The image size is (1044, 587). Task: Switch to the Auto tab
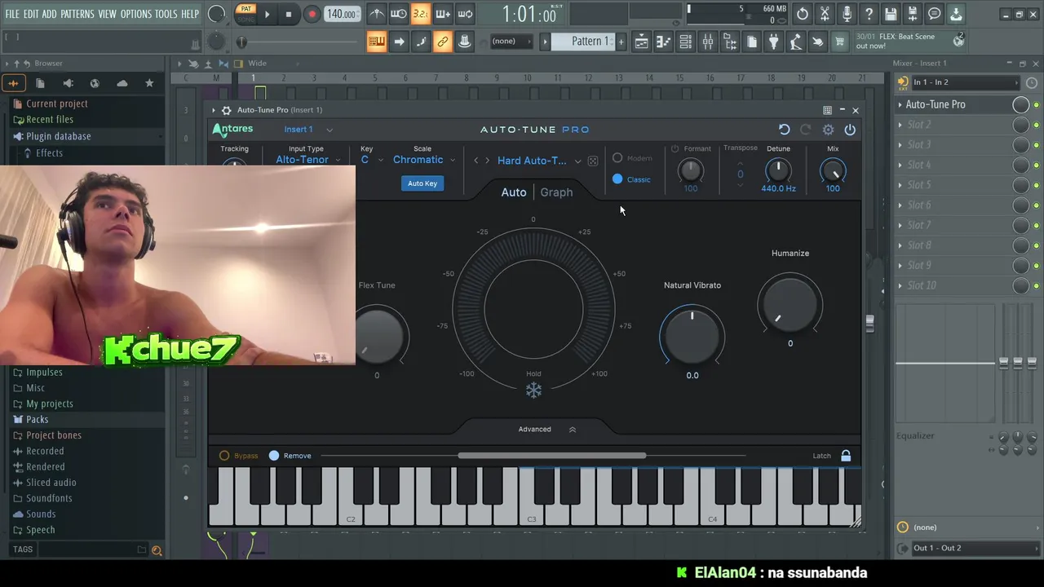pos(514,192)
